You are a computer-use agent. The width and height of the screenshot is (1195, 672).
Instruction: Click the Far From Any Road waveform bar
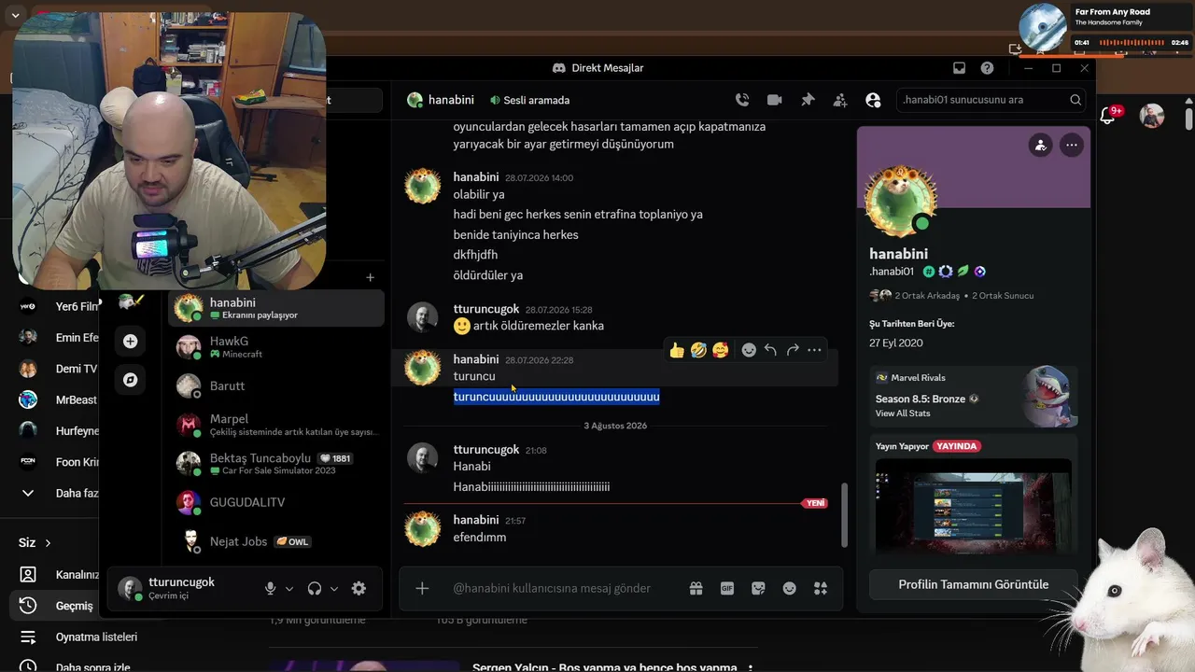(x=1132, y=43)
